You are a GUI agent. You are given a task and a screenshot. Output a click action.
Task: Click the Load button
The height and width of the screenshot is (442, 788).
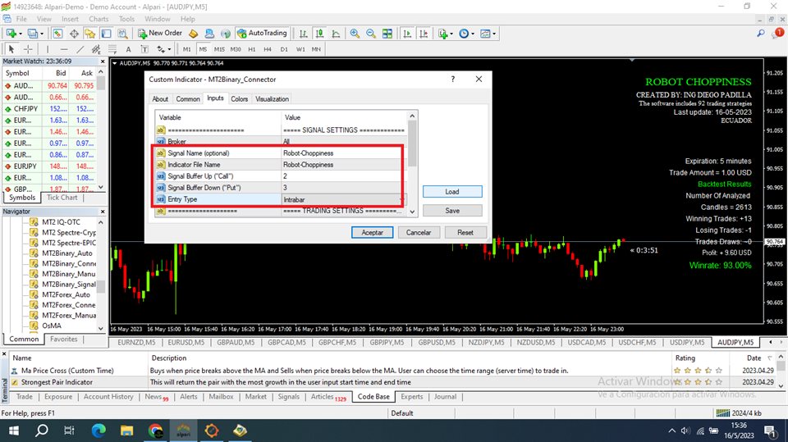tap(452, 191)
